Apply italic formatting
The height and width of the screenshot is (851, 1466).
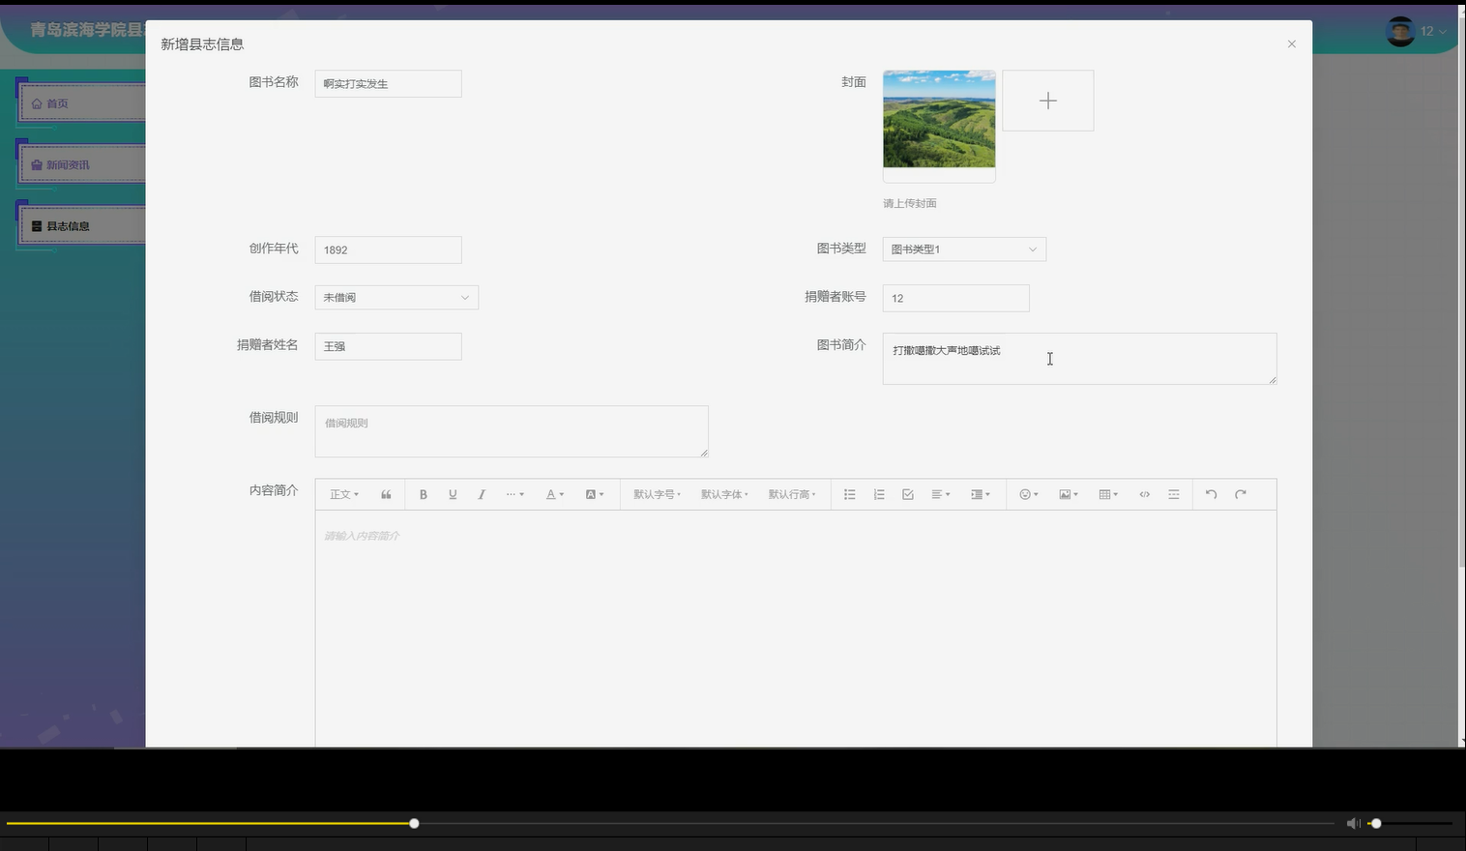coord(481,494)
